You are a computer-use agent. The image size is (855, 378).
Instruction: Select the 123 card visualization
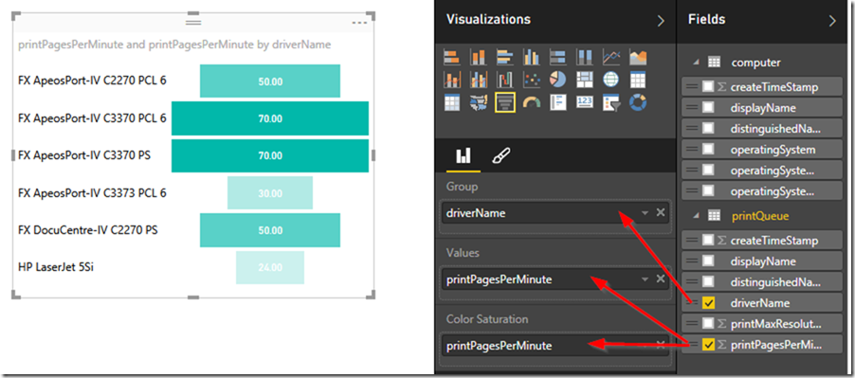pos(584,102)
